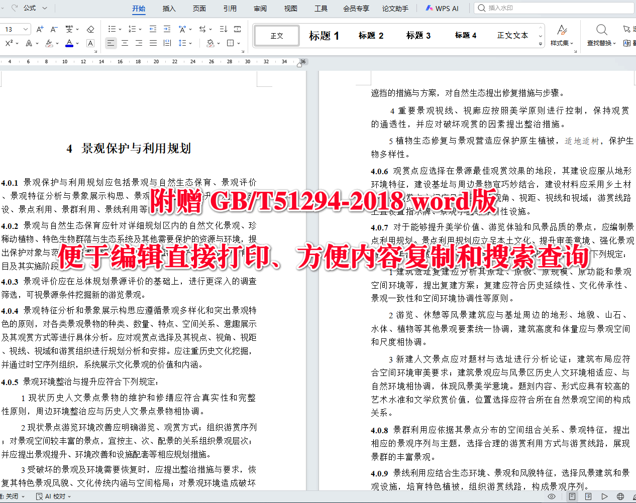Switch to page layout view
Viewport: 636px width, 503px height.
[572, 496]
